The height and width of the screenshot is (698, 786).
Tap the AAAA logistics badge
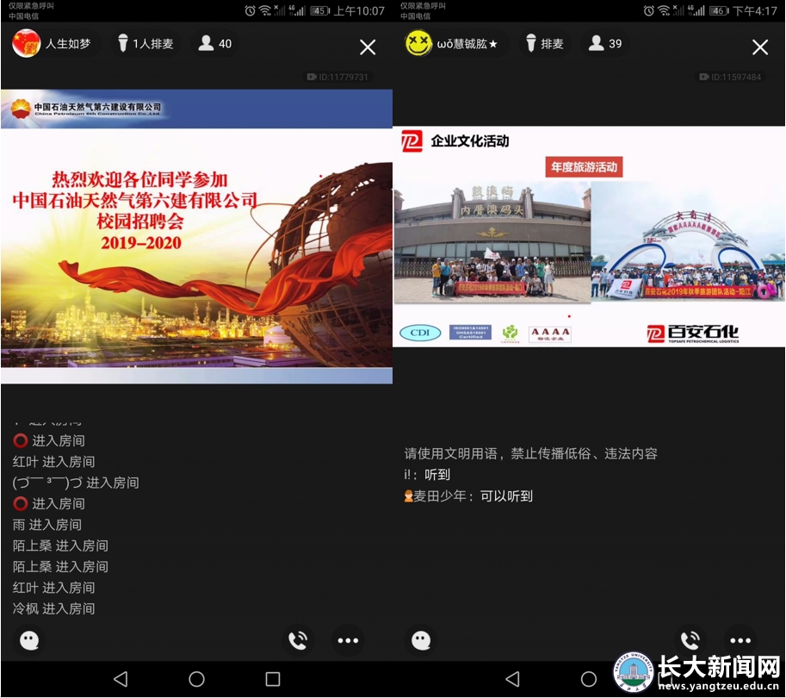(550, 333)
